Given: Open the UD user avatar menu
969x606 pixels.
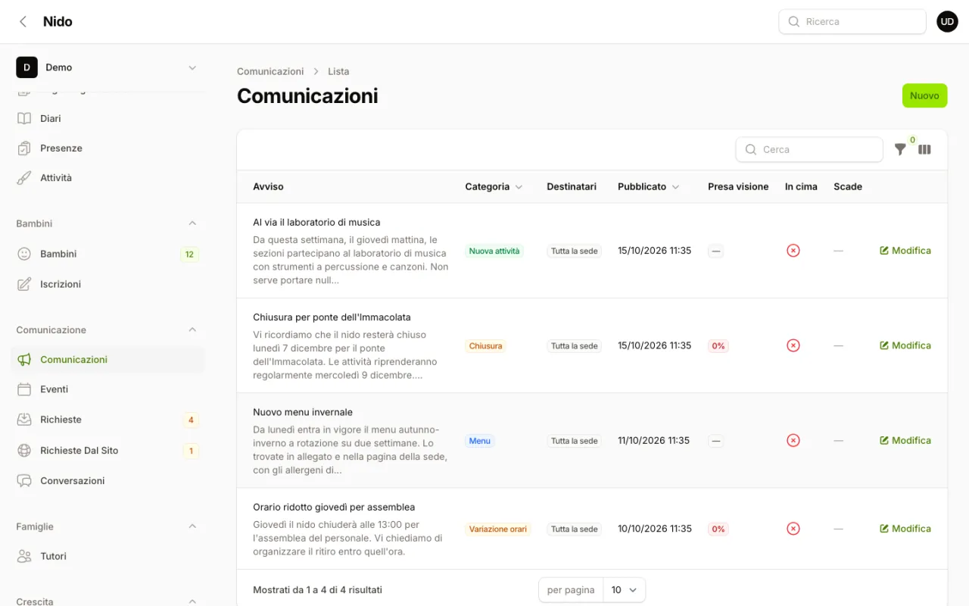Looking at the screenshot, I should [x=947, y=21].
